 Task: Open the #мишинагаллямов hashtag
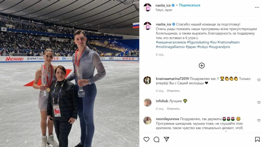point(171,42)
